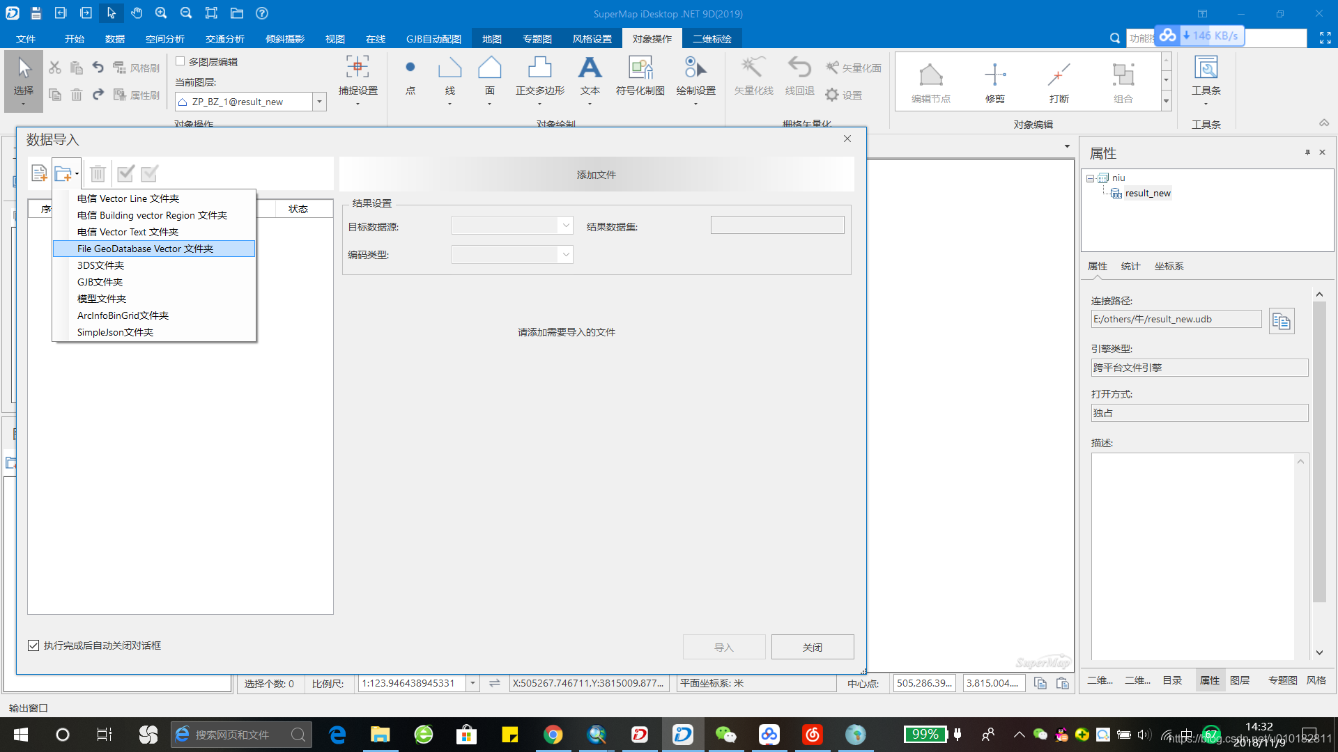Viewport: 1338px width, 752px height.
Task: Open target datasource (目标数据源) dropdown
Action: (x=566, y=225)
